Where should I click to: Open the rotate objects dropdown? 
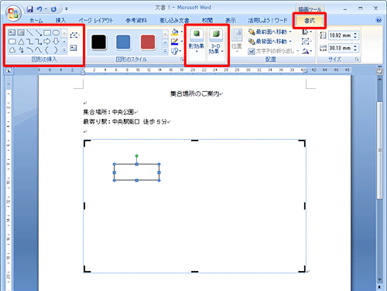point(307,51)
